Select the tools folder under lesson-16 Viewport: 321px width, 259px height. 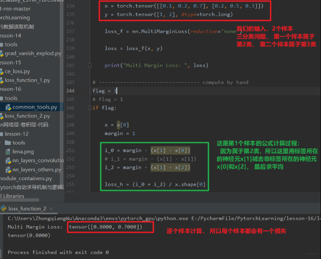point(11,98)
